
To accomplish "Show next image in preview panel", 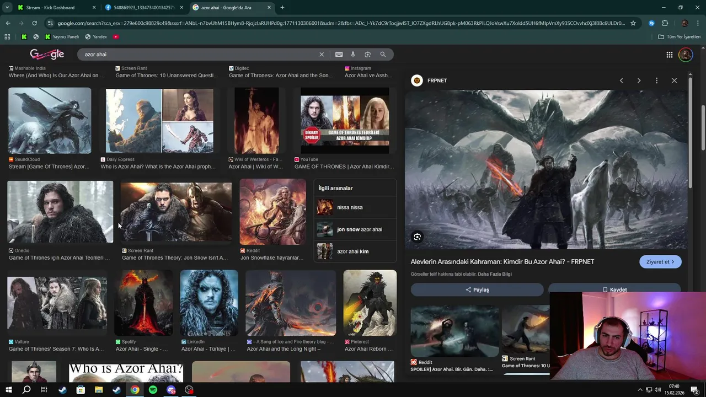I will pyautogui.click(x=639, y=81).
